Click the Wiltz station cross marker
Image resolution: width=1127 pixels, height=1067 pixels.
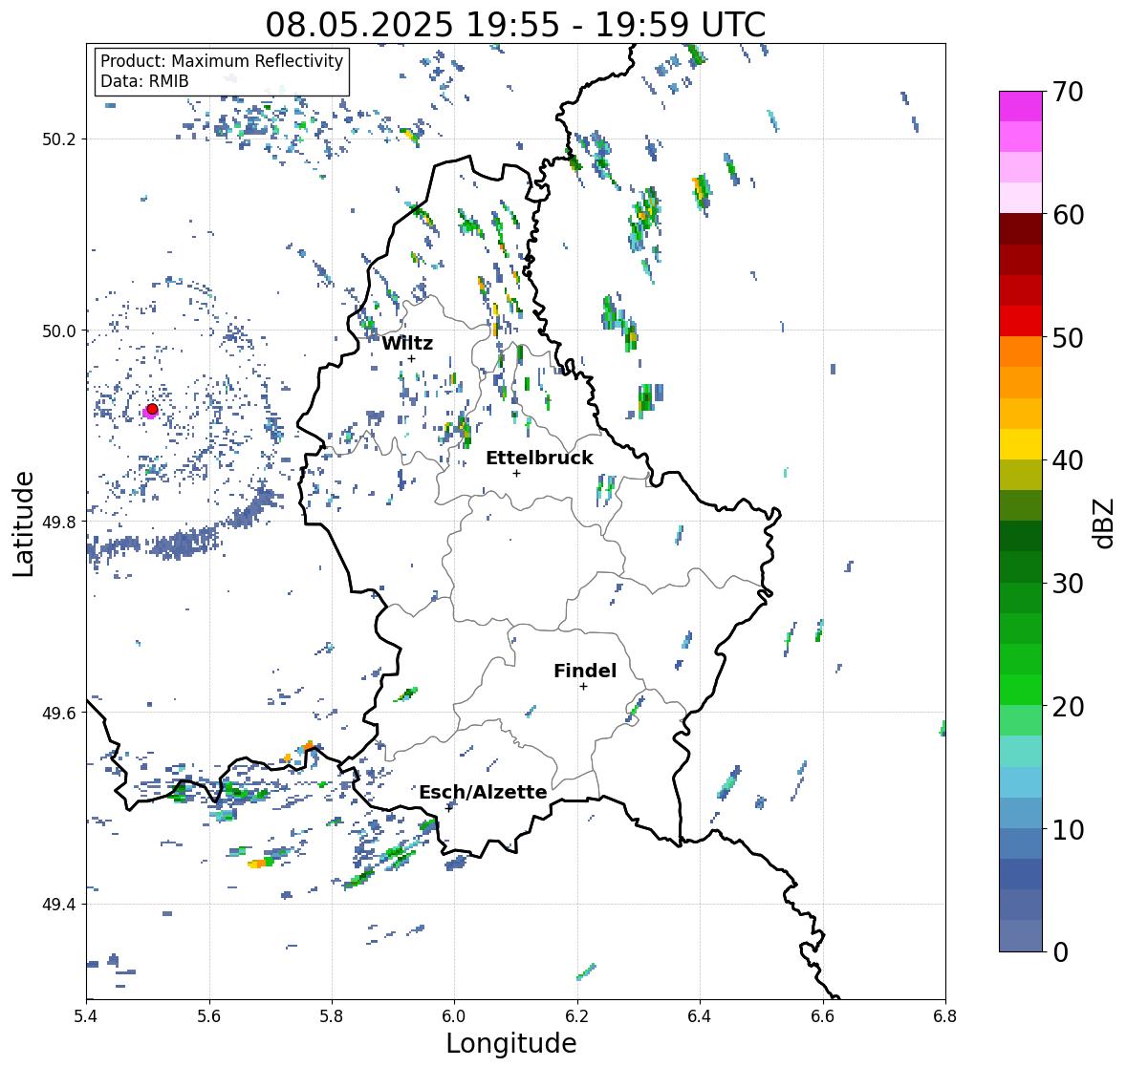[411, 358]
